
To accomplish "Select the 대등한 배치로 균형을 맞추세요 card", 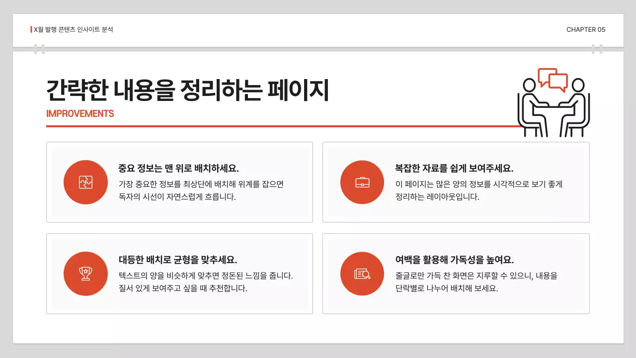I will [179, 274].
